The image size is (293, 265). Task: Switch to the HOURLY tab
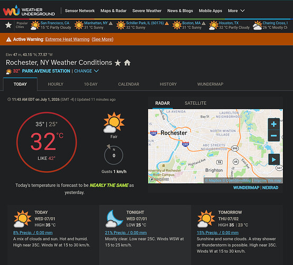(x=56, y=84)
